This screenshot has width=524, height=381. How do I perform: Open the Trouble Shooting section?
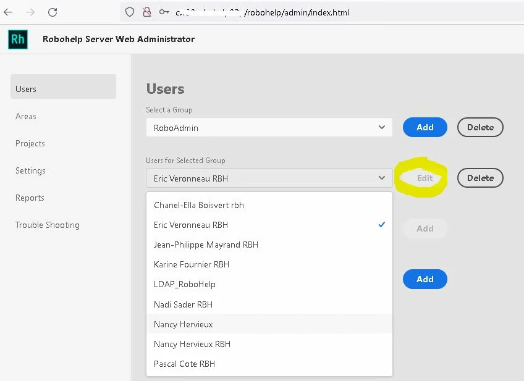tap(48, 225)
